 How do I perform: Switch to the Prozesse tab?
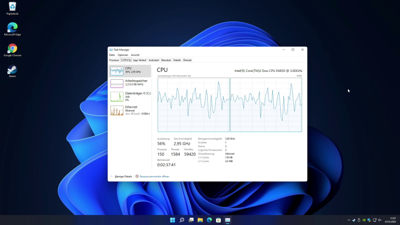click(x=114, y=60)
